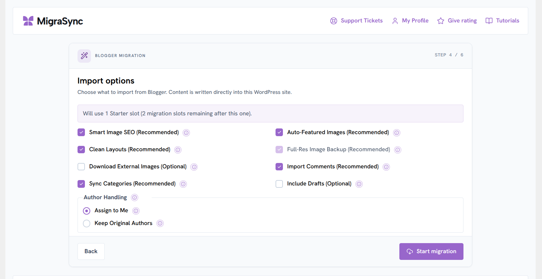Click the Import options heading
Viewport: 542px width, 279px height.
click(x=106, y=81)
